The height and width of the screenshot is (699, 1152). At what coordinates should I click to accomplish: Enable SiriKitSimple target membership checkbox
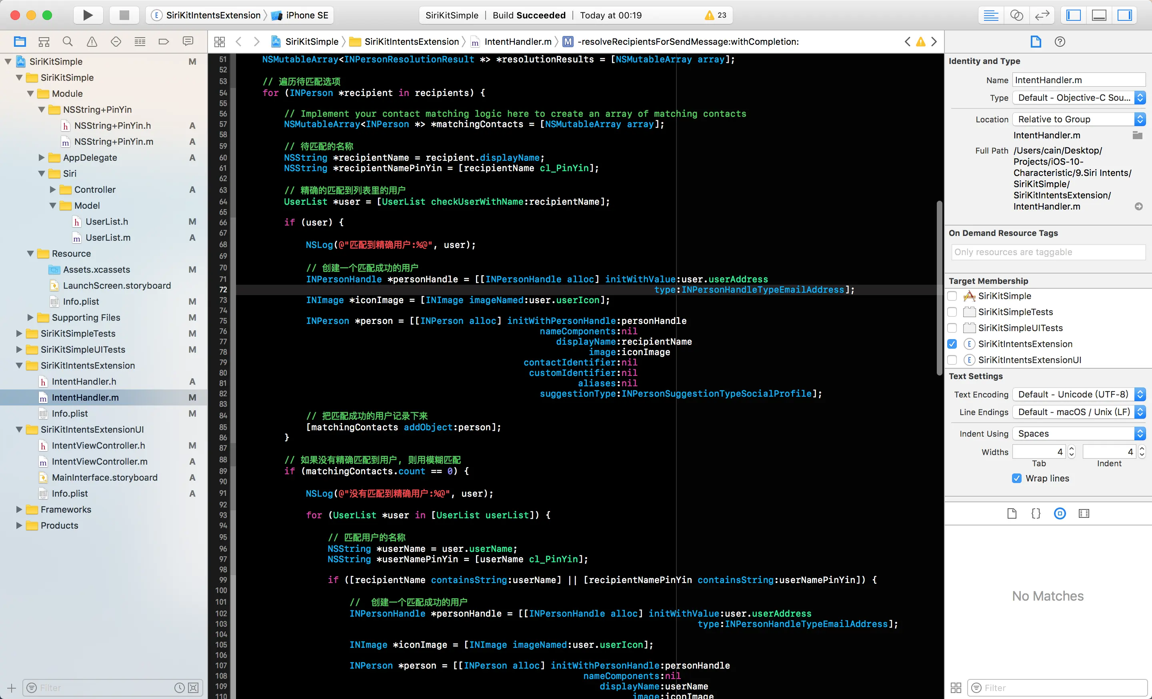pyautogui.click(x=952, y=296)
